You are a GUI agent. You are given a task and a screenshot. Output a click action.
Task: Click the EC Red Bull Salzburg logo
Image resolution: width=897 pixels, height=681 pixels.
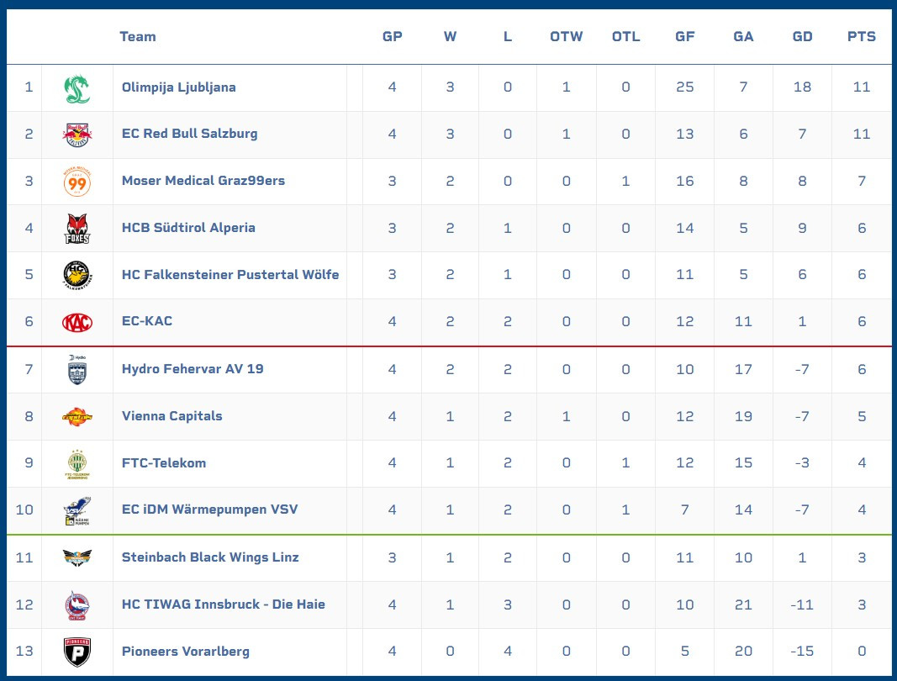[77, 135]
